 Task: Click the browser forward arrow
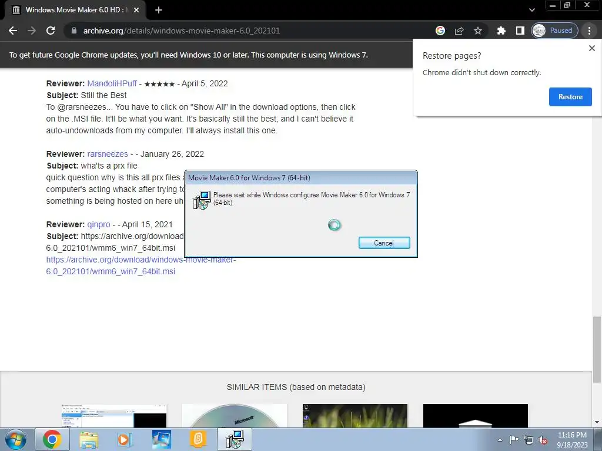32,31
